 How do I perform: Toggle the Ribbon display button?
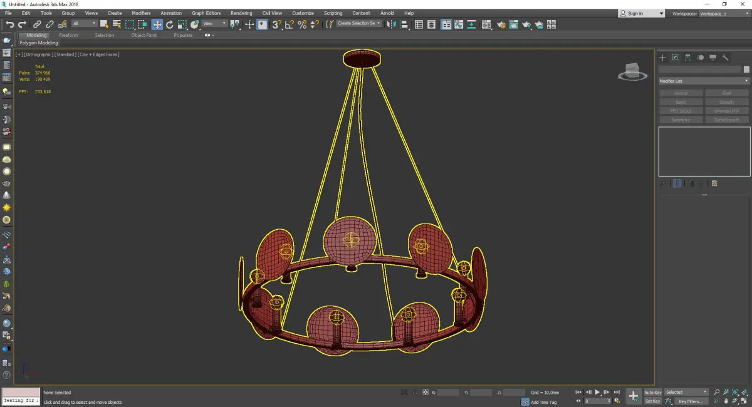tap(446, 24)
